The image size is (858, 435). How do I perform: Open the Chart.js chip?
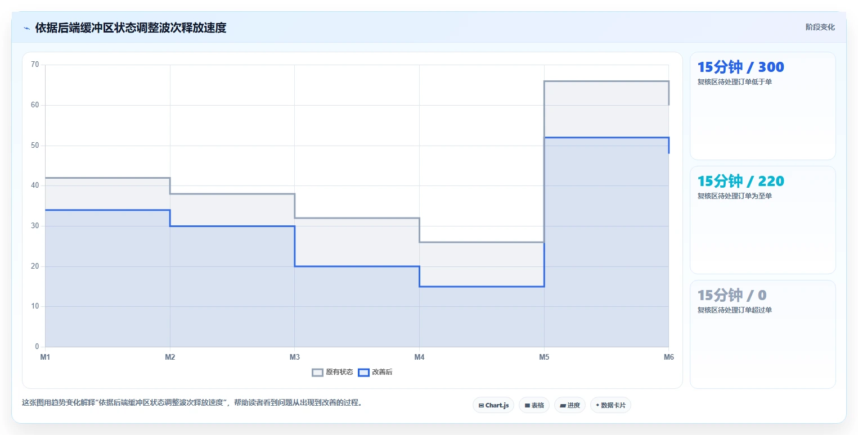coord(493,405)
